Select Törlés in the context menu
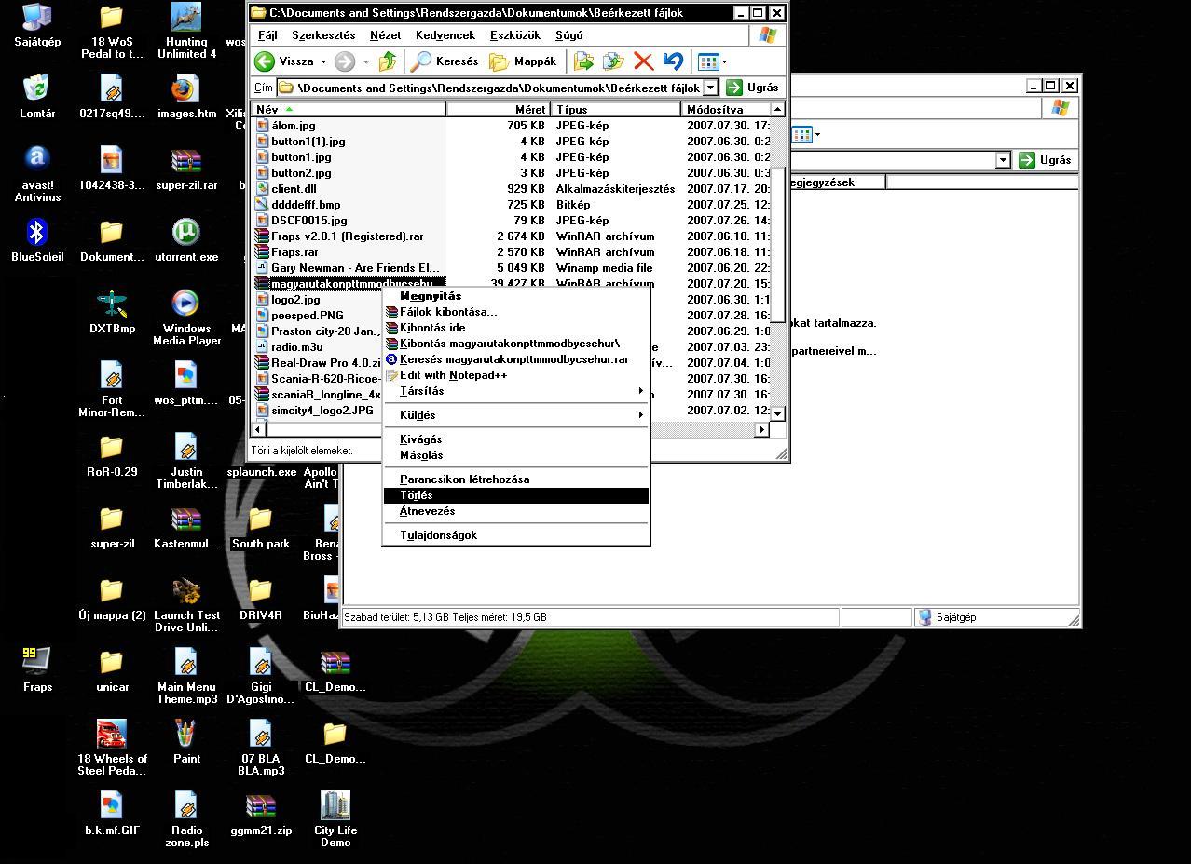1191x864 pixels. 417,495
